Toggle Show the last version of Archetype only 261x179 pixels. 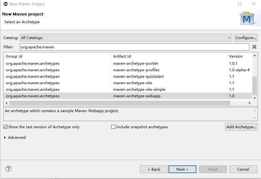click(42, 127)
